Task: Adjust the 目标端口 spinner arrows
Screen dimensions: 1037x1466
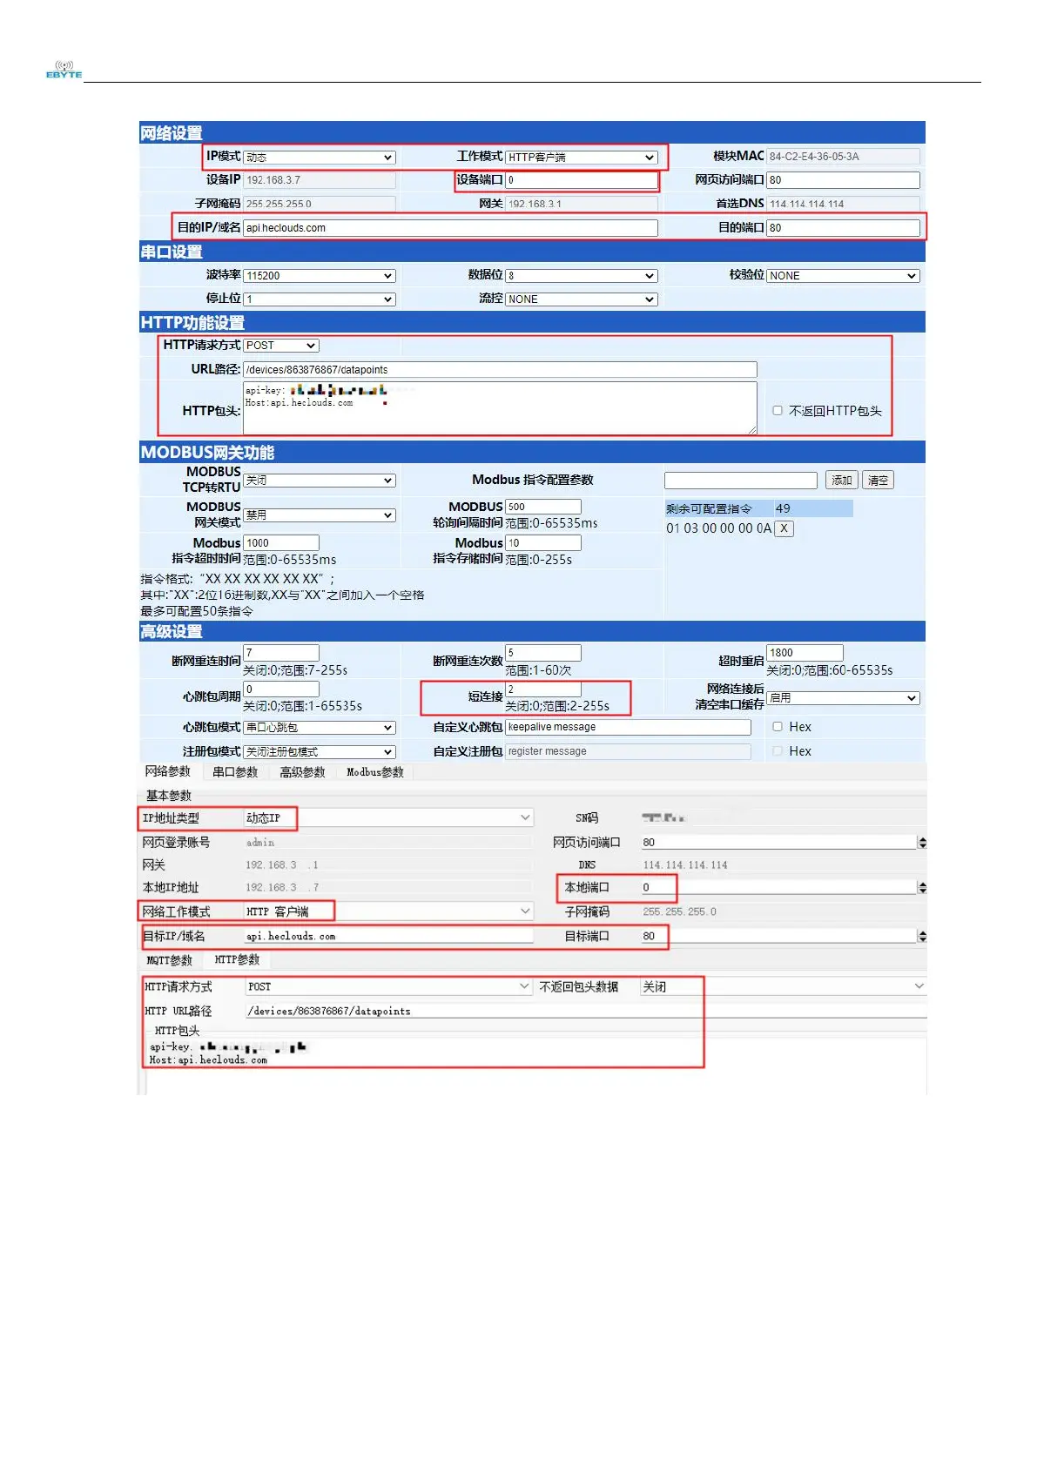Action: (922, 937)
